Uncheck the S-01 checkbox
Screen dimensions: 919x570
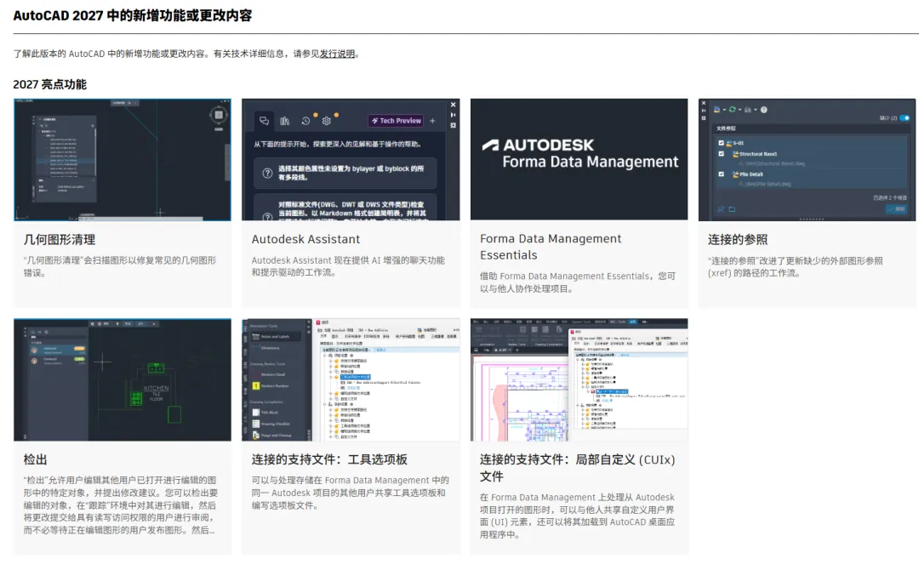[722, 143]
